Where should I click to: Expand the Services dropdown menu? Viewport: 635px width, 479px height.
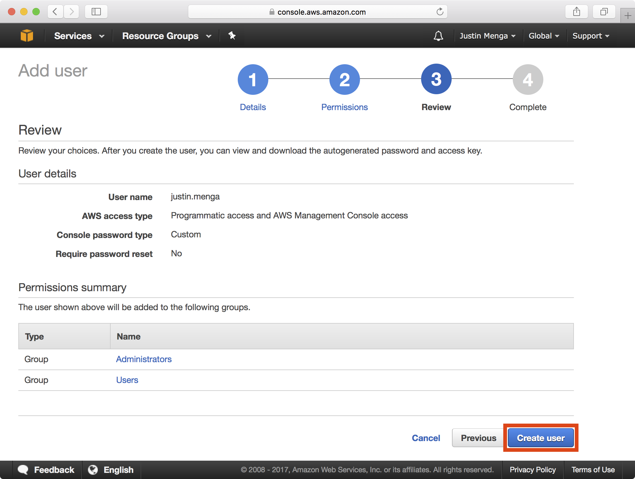pos(79,36)
